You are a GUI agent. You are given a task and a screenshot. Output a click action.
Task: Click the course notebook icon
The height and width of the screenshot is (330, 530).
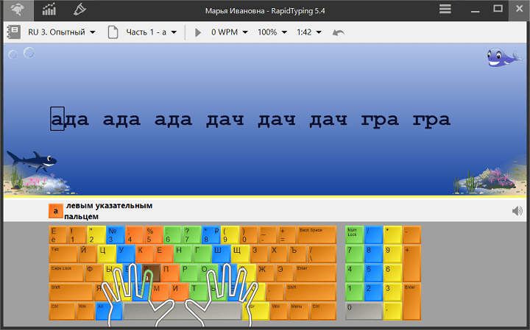point(13,32)
